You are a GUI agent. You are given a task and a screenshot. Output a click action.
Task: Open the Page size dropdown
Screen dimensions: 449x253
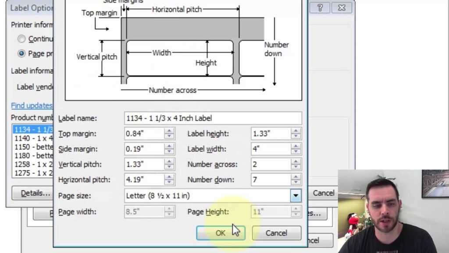[x=296, y=195]
